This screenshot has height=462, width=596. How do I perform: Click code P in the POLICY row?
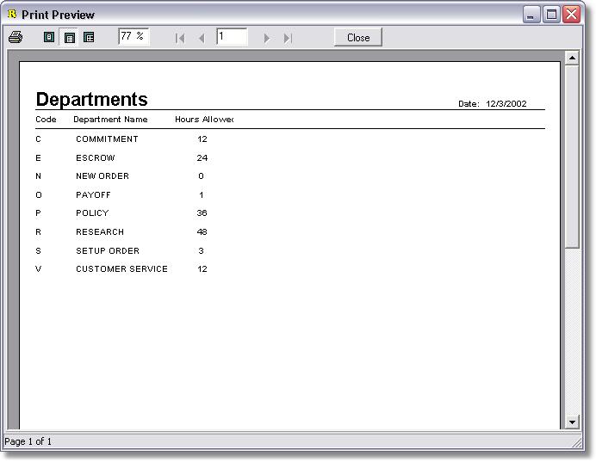point(38,213)
